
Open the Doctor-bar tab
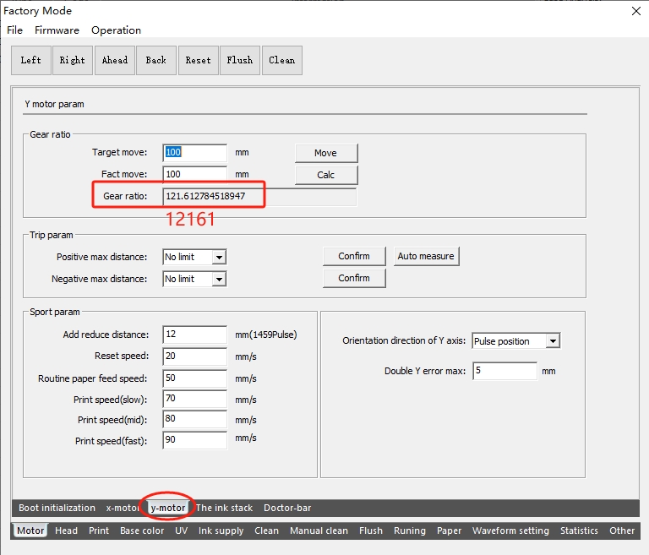coord(287,508)
